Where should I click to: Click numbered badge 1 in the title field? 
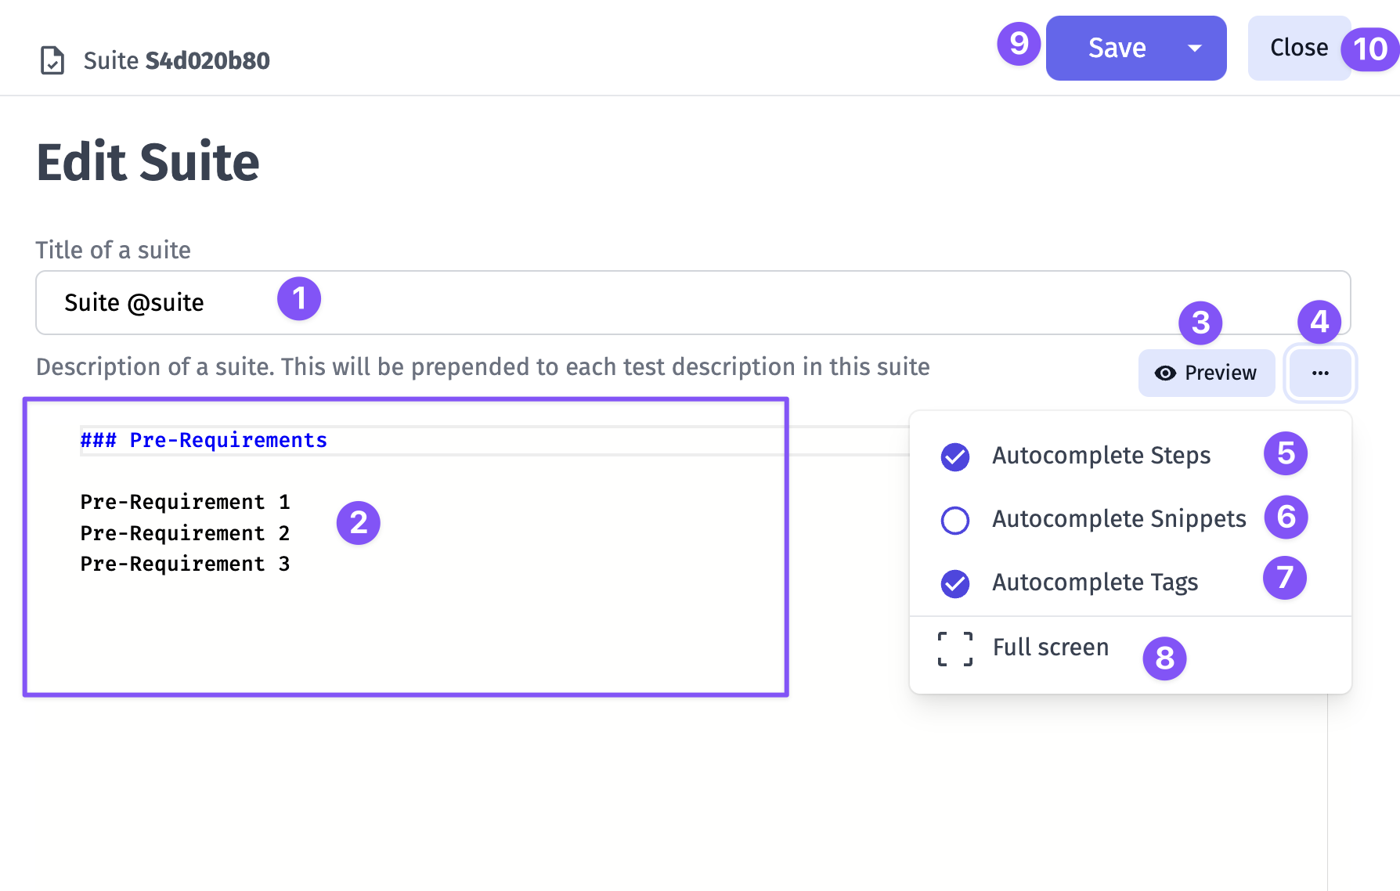[x=299, y=298]
